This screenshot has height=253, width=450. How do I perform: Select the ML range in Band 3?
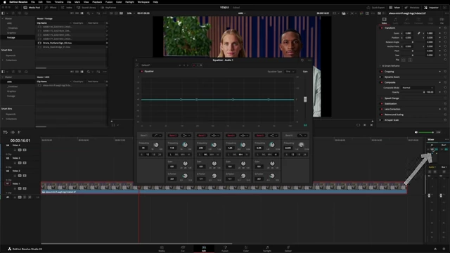coord(205,155)
